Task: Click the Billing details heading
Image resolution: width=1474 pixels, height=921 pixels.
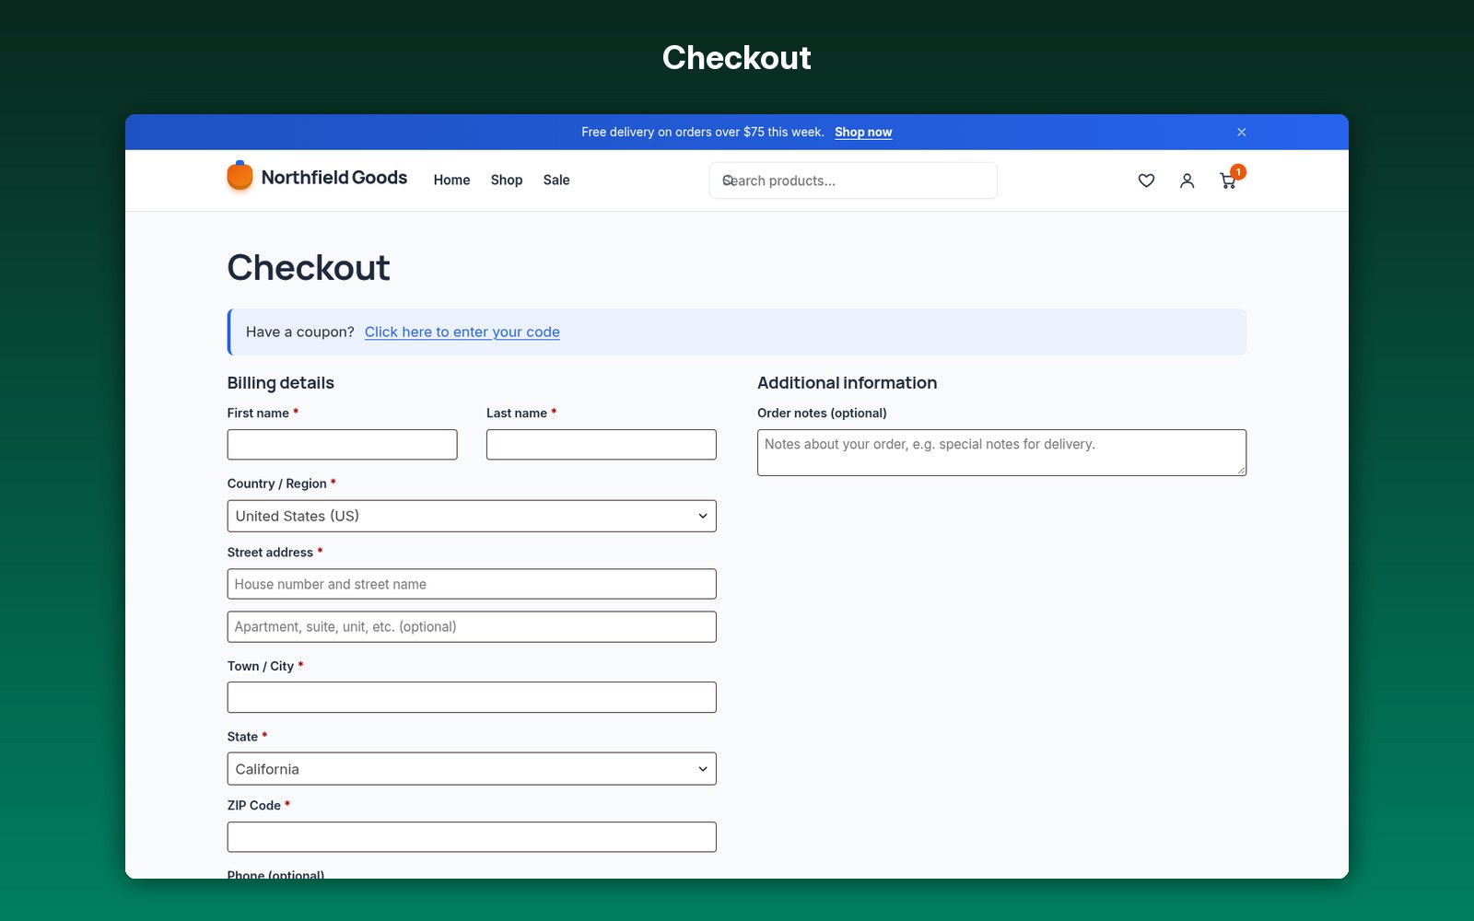Action: pos(281,383)
